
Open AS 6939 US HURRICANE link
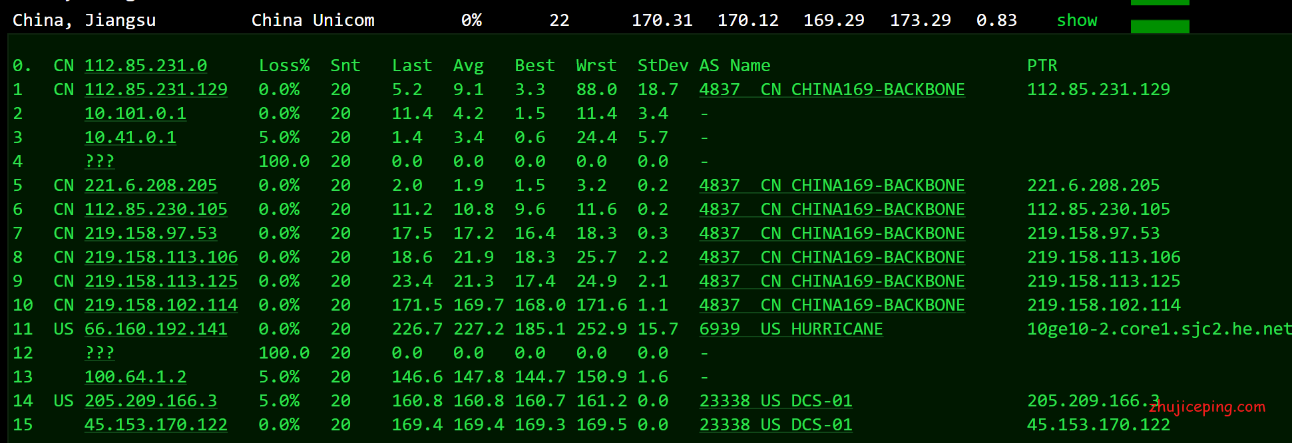791,329
